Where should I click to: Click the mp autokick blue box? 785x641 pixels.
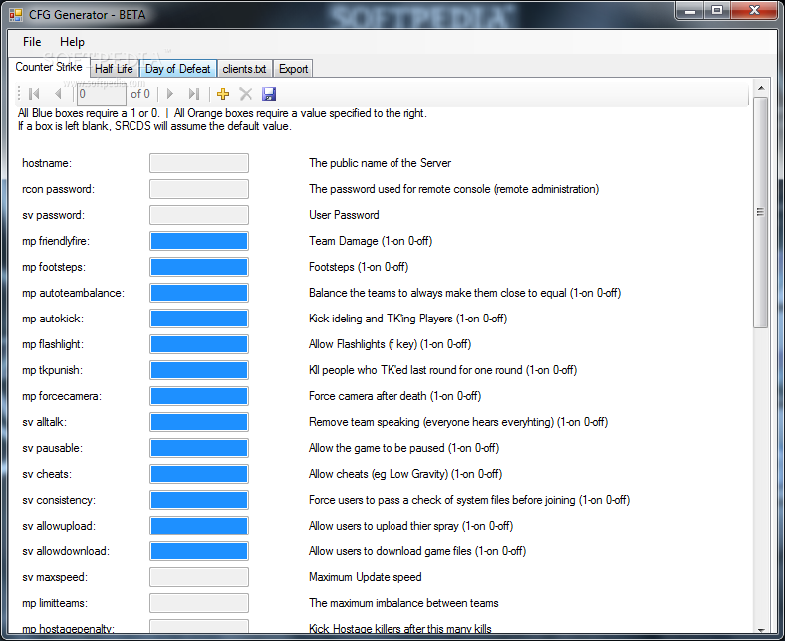pyautogui.click(x=199, y=319)
